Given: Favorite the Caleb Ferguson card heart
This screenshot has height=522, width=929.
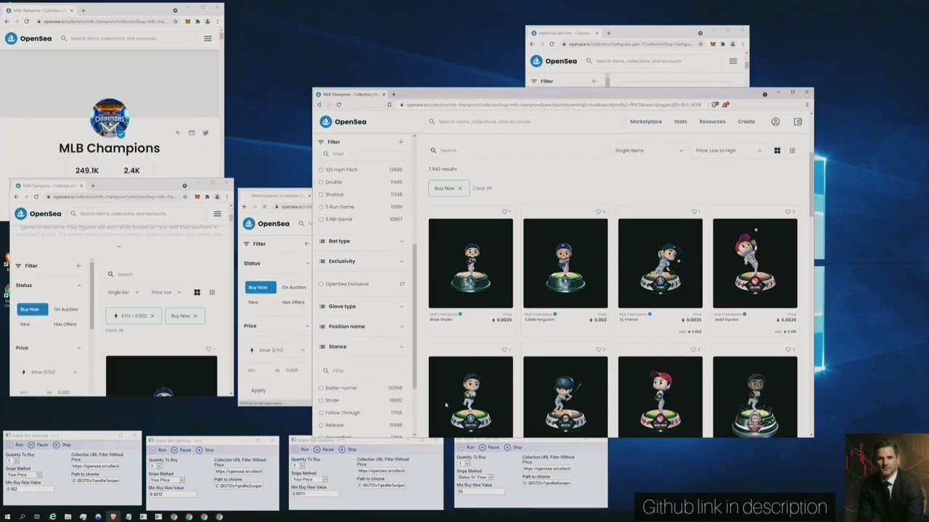Looking at the screenshot, I should coord(598,212).
